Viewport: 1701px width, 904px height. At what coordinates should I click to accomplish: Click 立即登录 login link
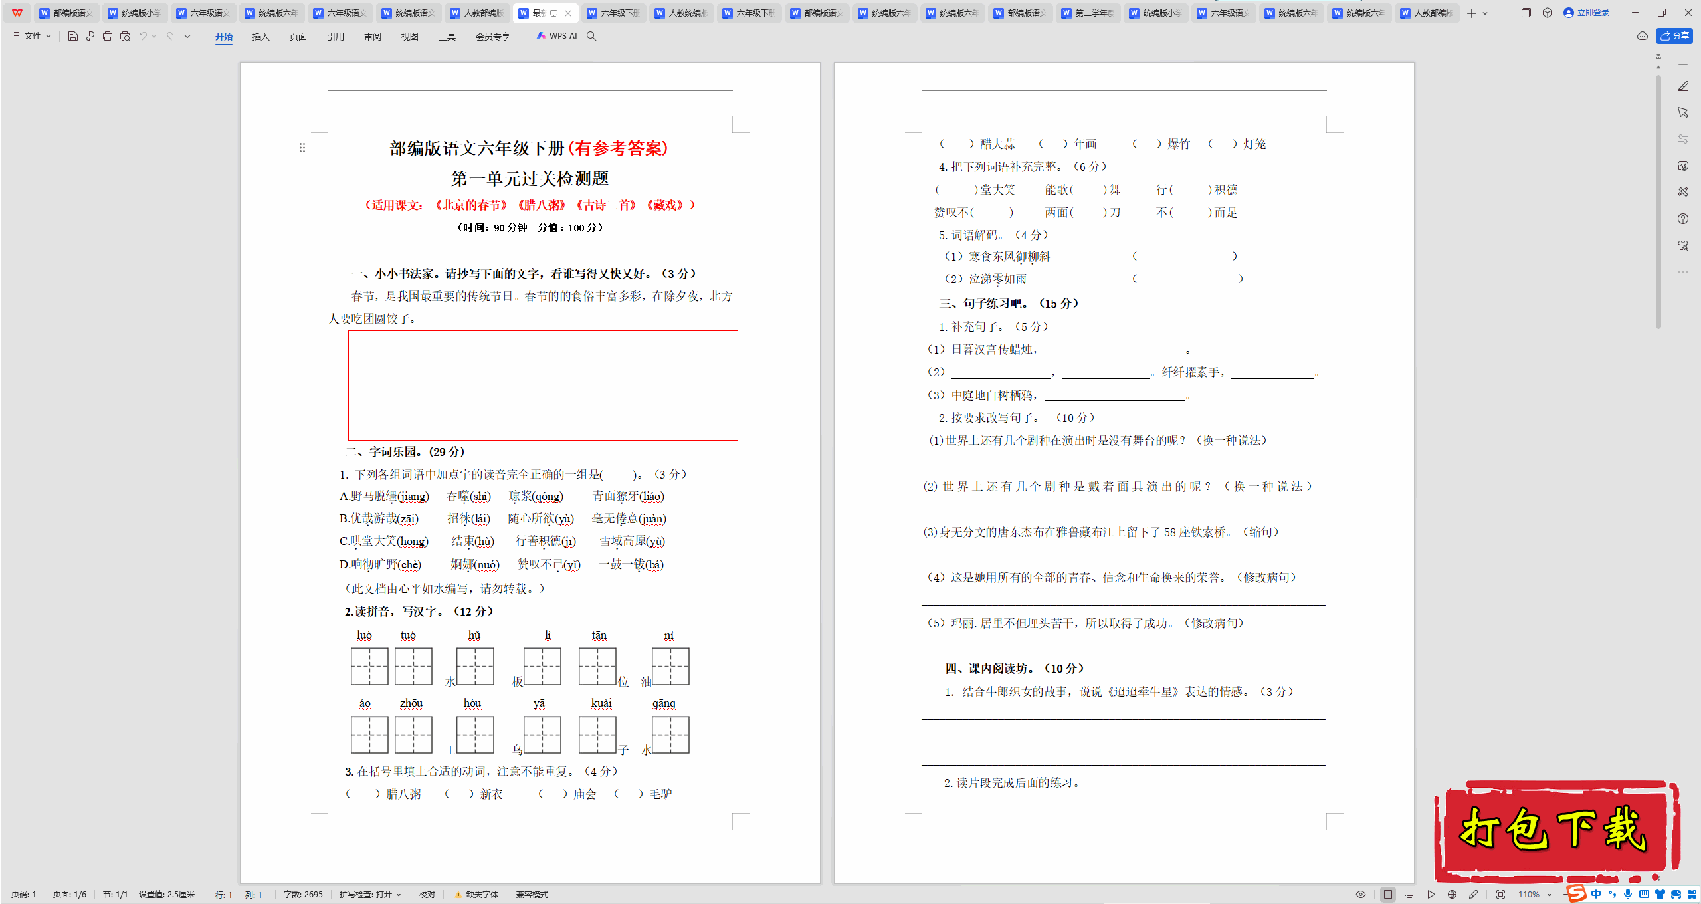tap(1587, 13)
